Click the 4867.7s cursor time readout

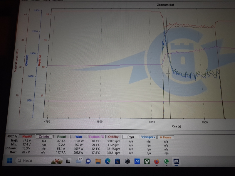coord(12,136)
